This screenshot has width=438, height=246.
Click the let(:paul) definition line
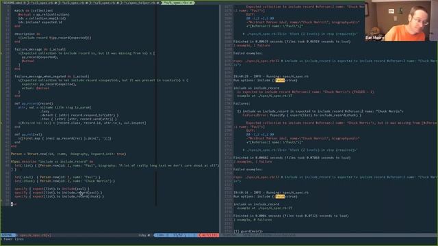pos(57,177)
